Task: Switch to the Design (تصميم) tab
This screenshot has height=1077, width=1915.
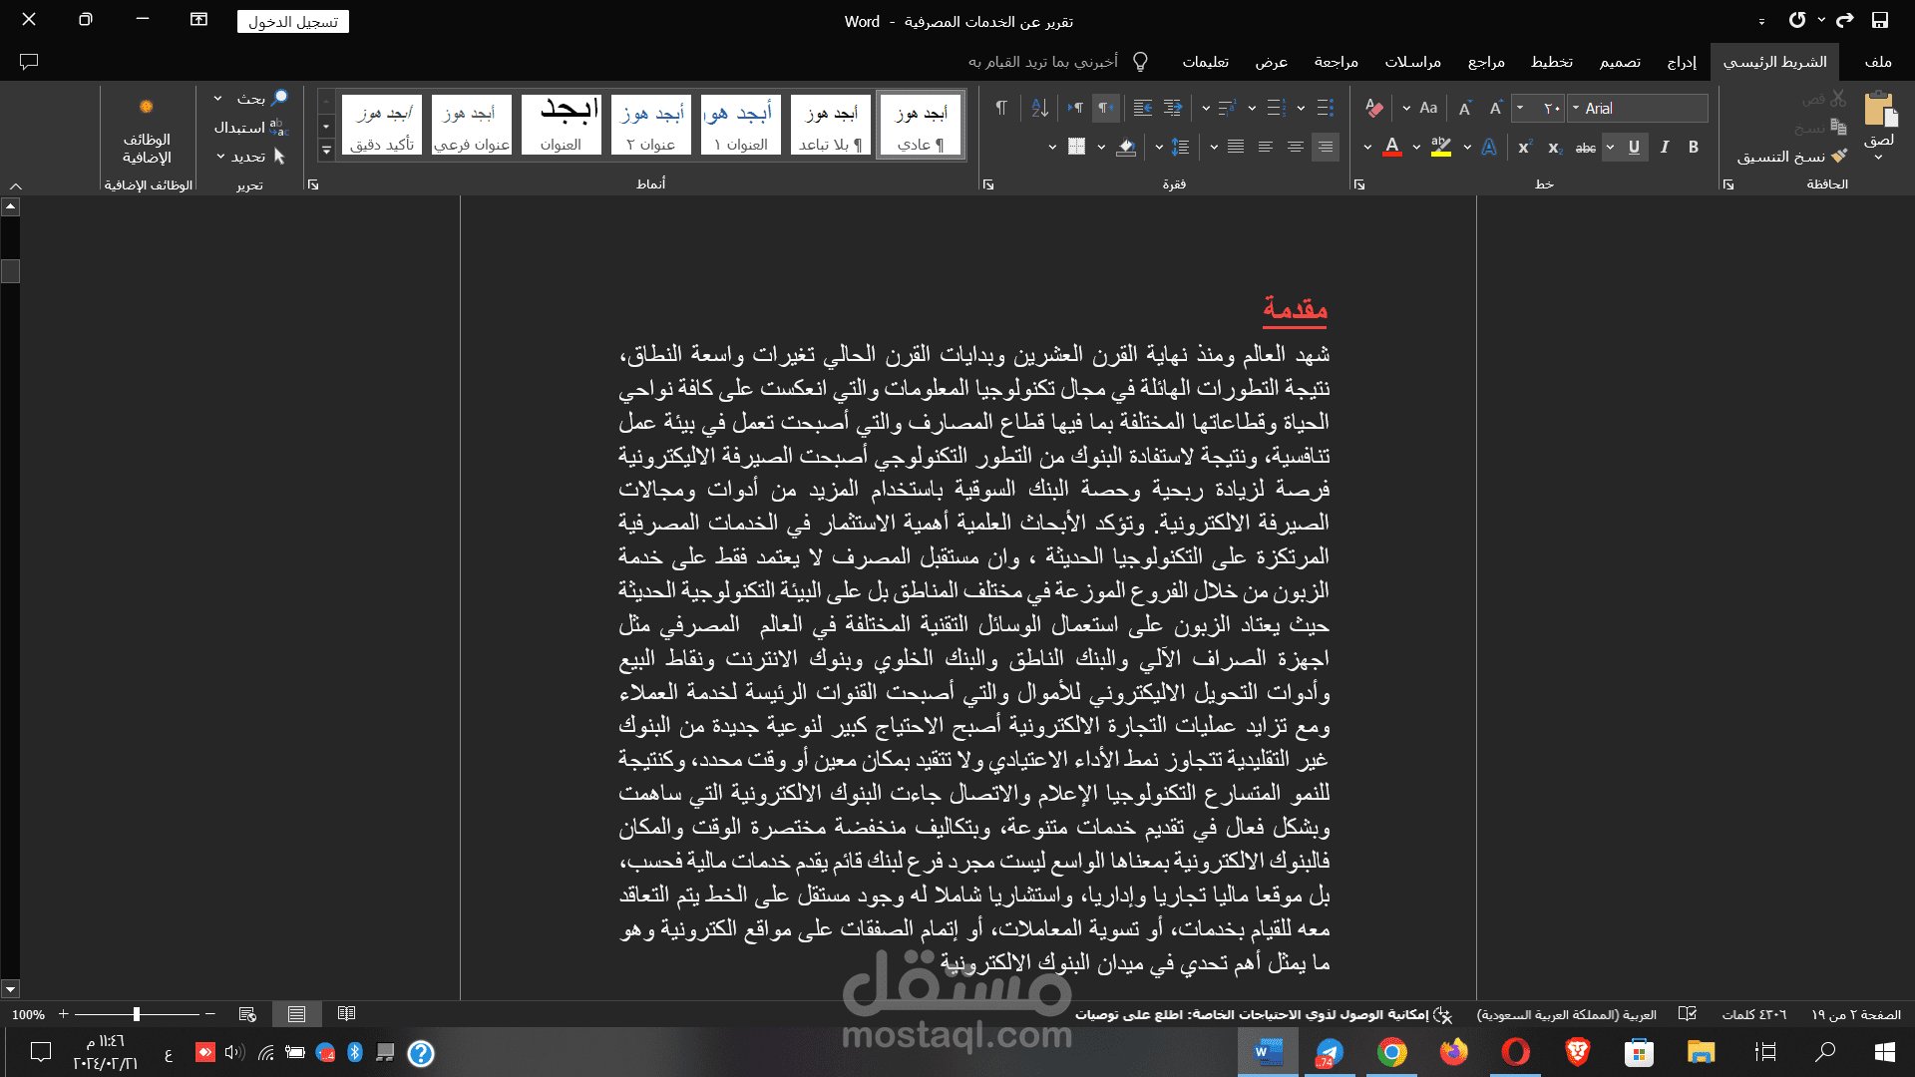Action: (x=1620, y=62)
